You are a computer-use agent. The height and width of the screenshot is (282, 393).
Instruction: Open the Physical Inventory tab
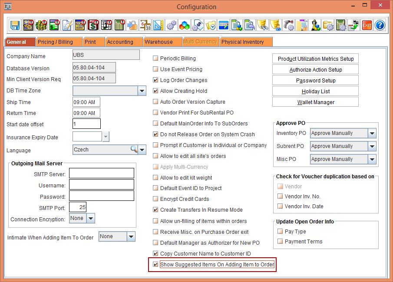pyautogui.click(x=243, y=42)
